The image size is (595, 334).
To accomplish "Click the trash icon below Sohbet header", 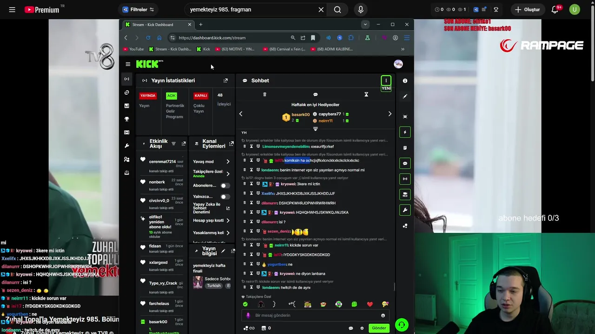I will tap(264, 95).
